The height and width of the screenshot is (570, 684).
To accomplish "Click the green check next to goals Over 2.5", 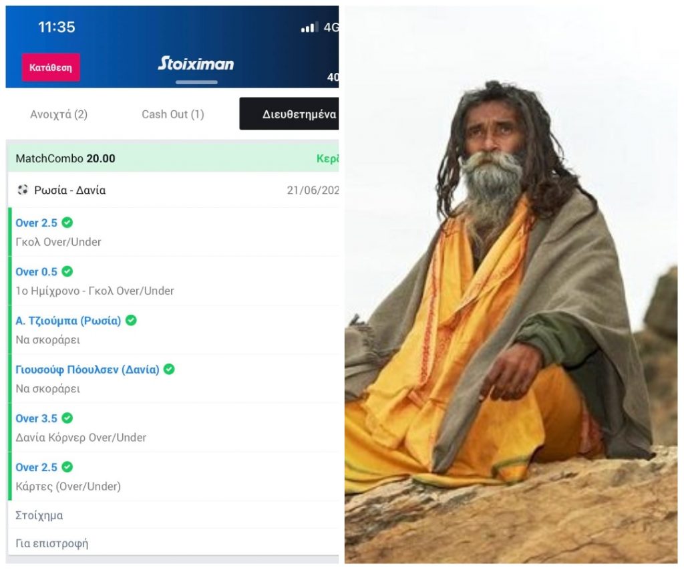I will 67,223.
